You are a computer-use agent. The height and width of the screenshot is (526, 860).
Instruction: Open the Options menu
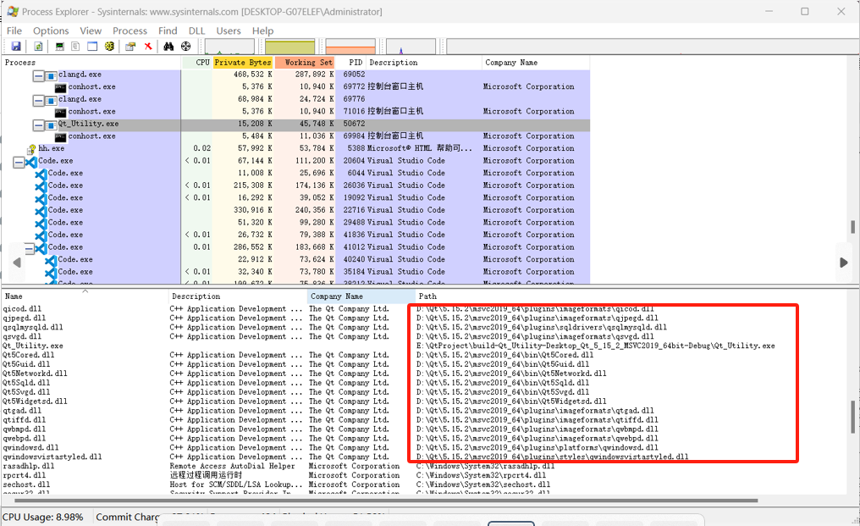51,30
